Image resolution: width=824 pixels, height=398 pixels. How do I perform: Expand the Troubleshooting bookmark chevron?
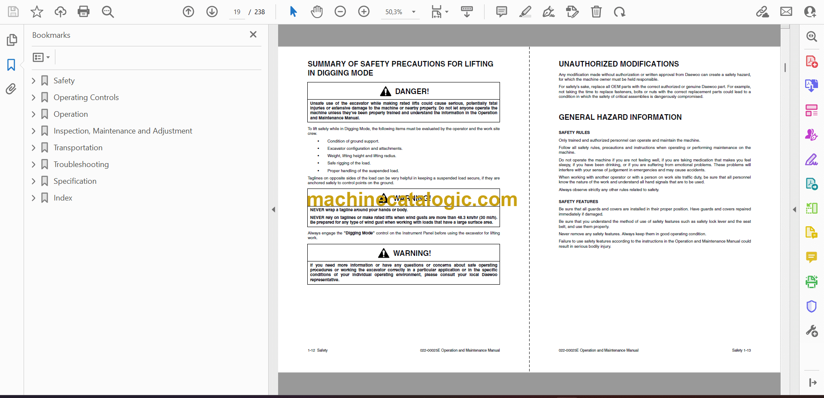[34, 164]
